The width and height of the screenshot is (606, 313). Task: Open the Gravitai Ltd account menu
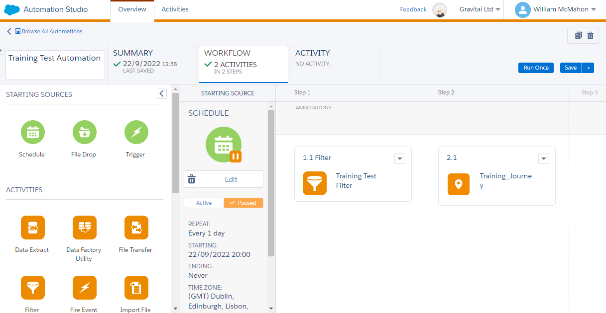(x=479, y=9)
